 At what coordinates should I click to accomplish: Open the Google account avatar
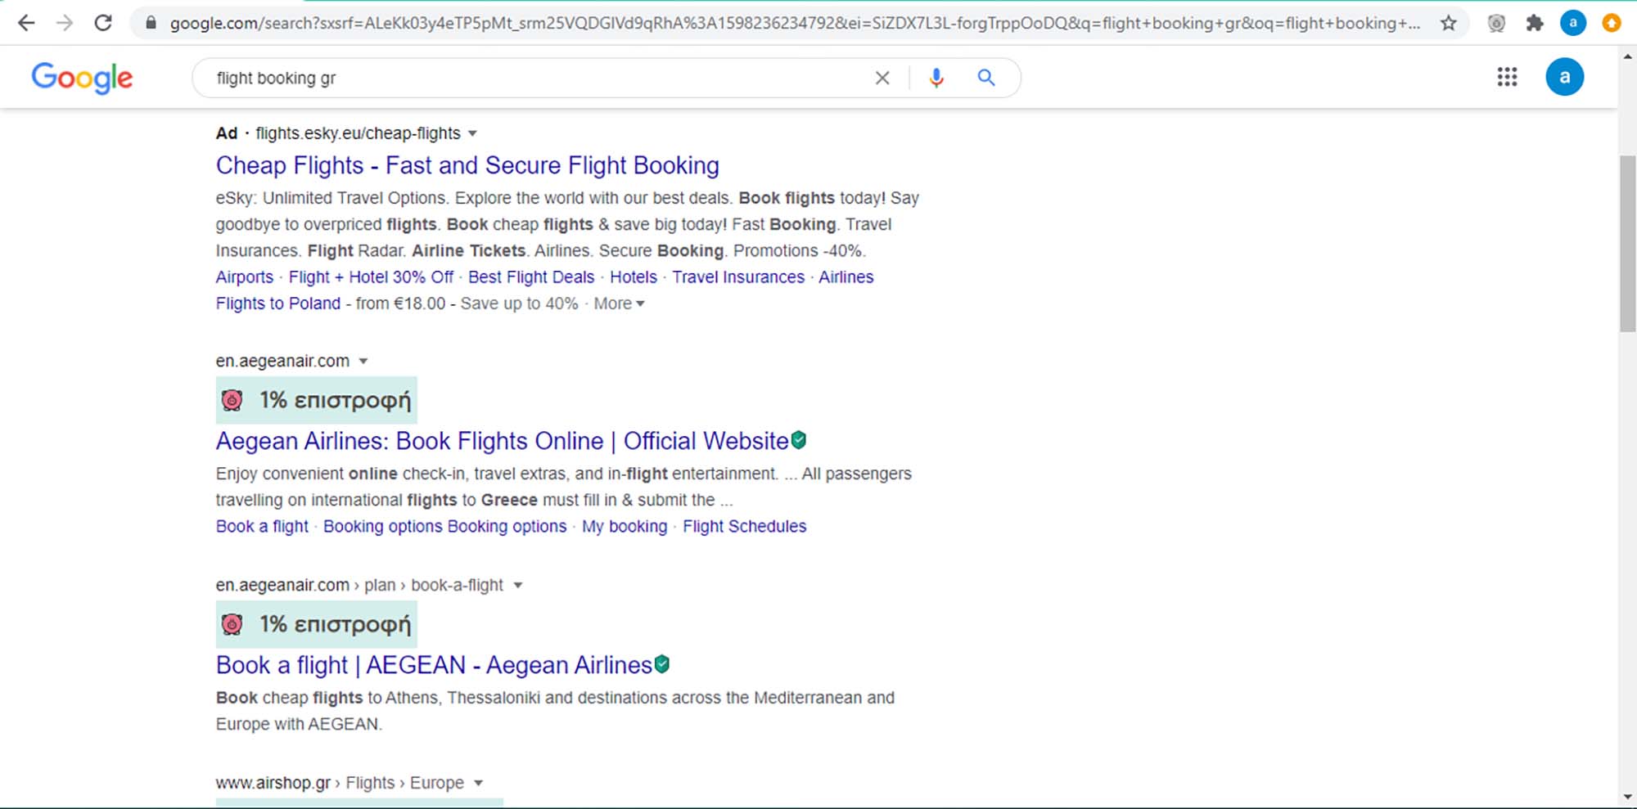[1564, 77]
